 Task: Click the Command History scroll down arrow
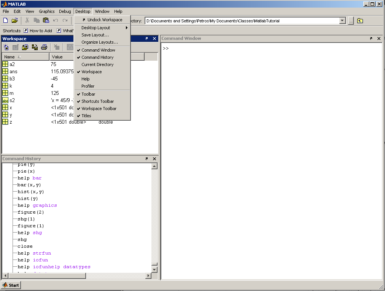pos(154,270)
